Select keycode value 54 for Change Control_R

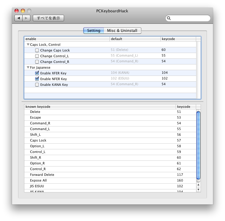pyautogui.click(x=164, y=61)
